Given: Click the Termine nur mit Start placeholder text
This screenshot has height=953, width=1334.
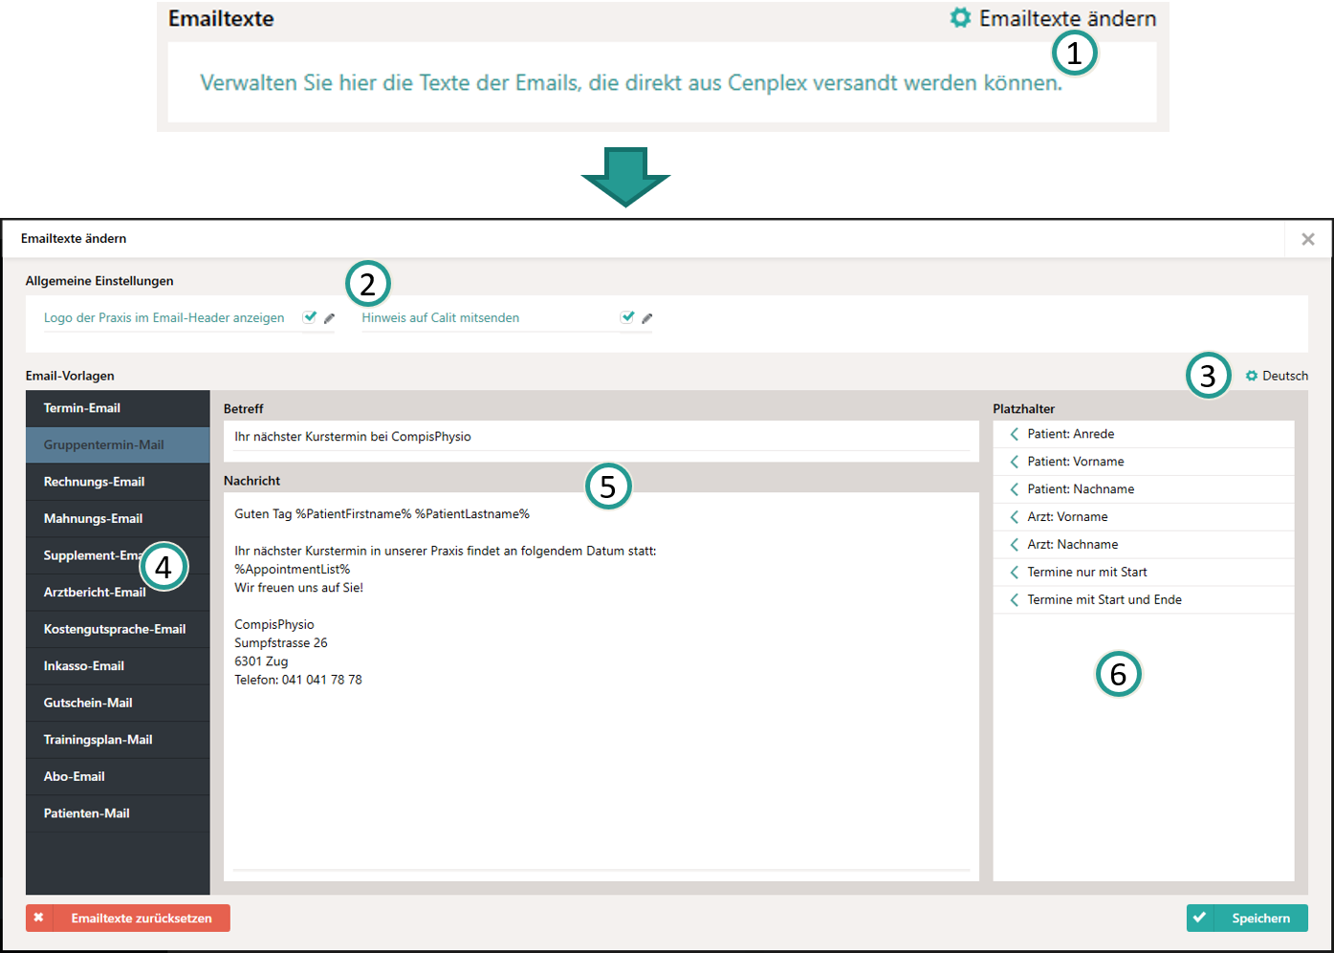Looking at the screenshot, I should 1087,573.
